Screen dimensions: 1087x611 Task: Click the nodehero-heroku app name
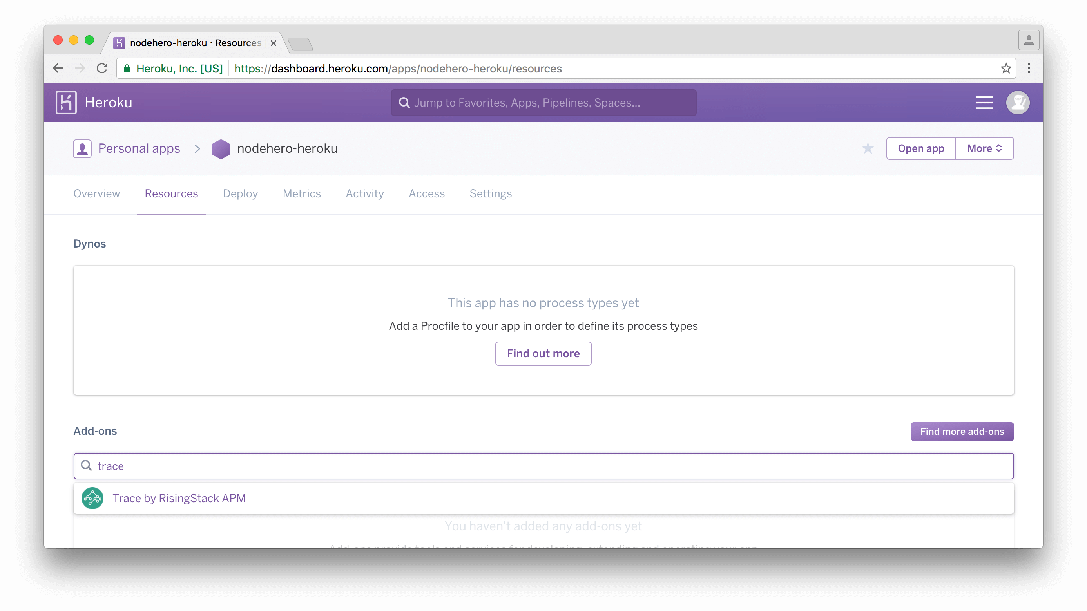pos(287,148)
